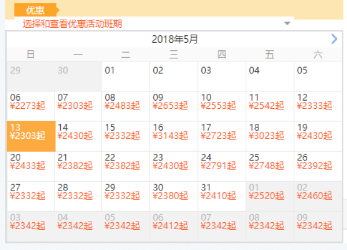The image size is (347, 250).
Task: Select May 22 priced ¥2382起
Action: click(x=126, y=166)
